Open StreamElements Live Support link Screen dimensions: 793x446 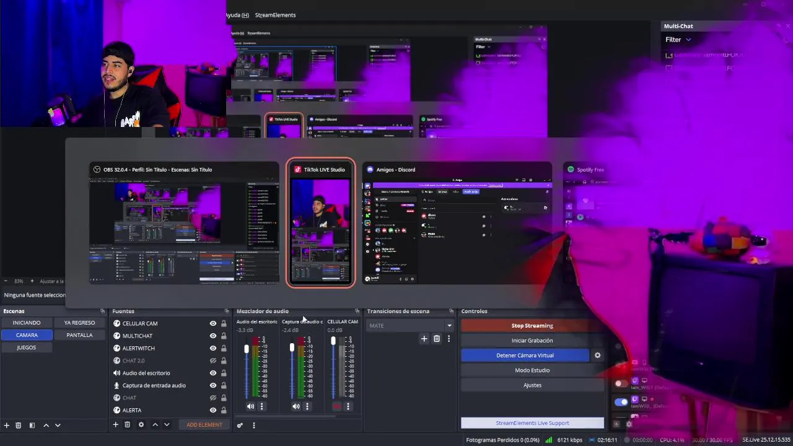tap(532, 423)
